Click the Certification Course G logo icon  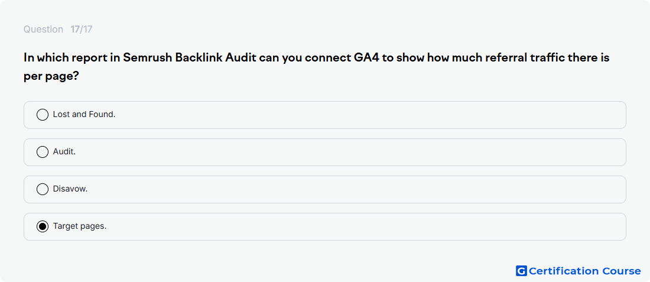click(521, 271)
